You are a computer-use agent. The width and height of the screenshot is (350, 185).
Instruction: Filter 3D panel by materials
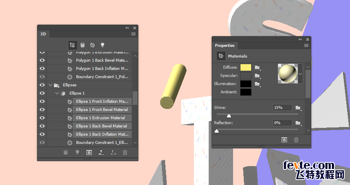coord(92,45)
